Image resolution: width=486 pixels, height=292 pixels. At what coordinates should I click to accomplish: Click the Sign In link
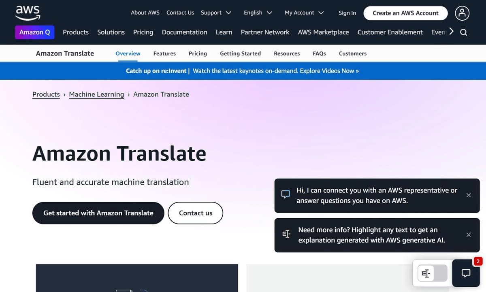click(347, 13)
